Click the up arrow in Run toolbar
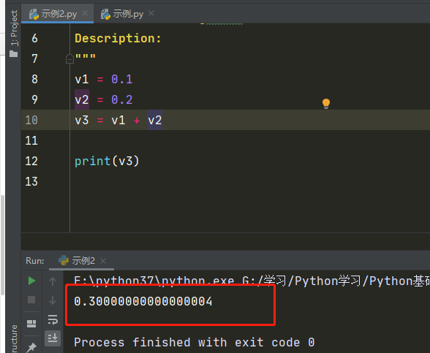Image resolution: width=430 pixels, height=353 pixels. tap(53, 281)
